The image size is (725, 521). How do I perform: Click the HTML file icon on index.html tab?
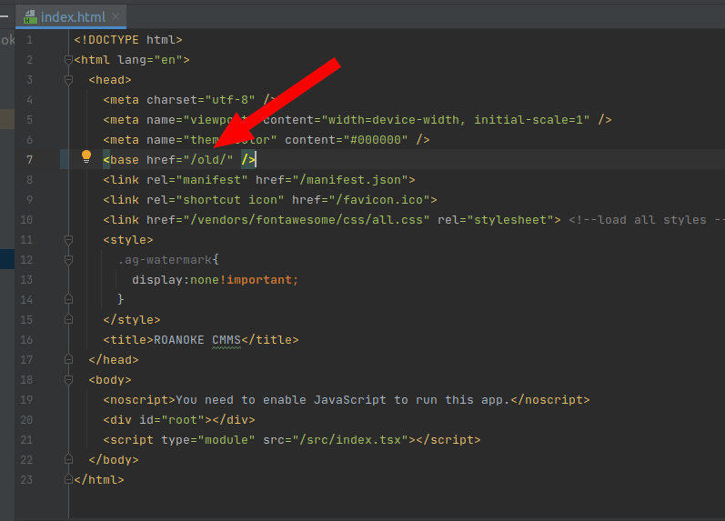(31, 17)
